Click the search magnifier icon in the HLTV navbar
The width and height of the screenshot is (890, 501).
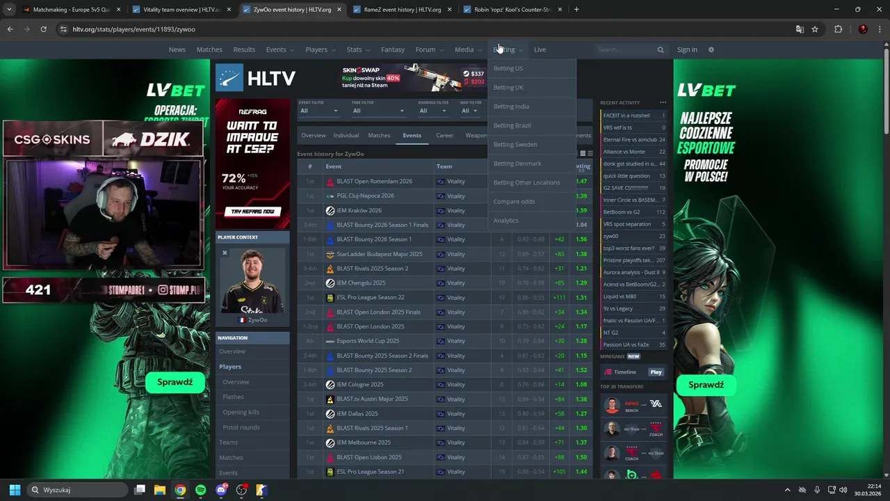(x=661, y=49)
